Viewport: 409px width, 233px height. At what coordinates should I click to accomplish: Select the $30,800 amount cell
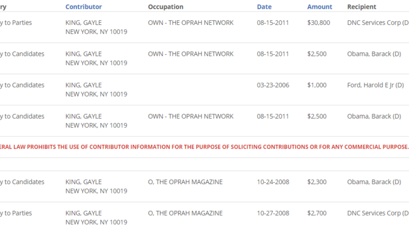(318, 23)
